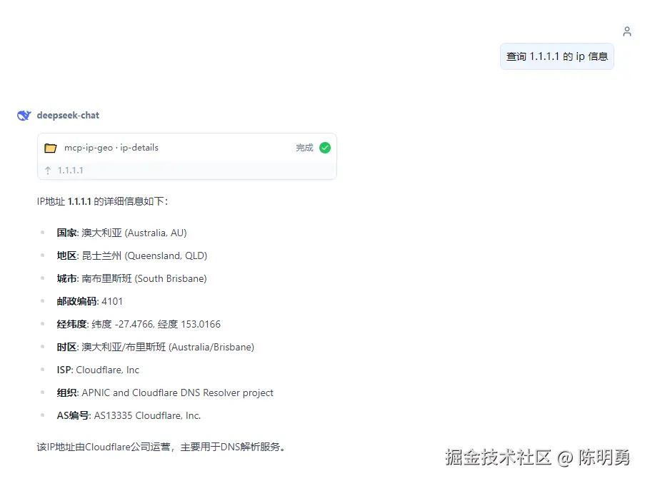Select the AS编号 AS13335 line
Viewport: 645px width, 481px height.
(129, 415)
